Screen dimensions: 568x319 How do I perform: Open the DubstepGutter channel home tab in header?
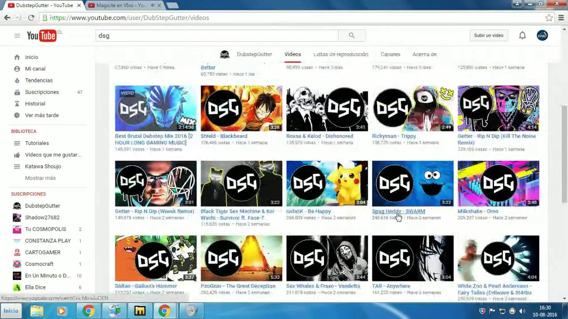pos(254,54)
